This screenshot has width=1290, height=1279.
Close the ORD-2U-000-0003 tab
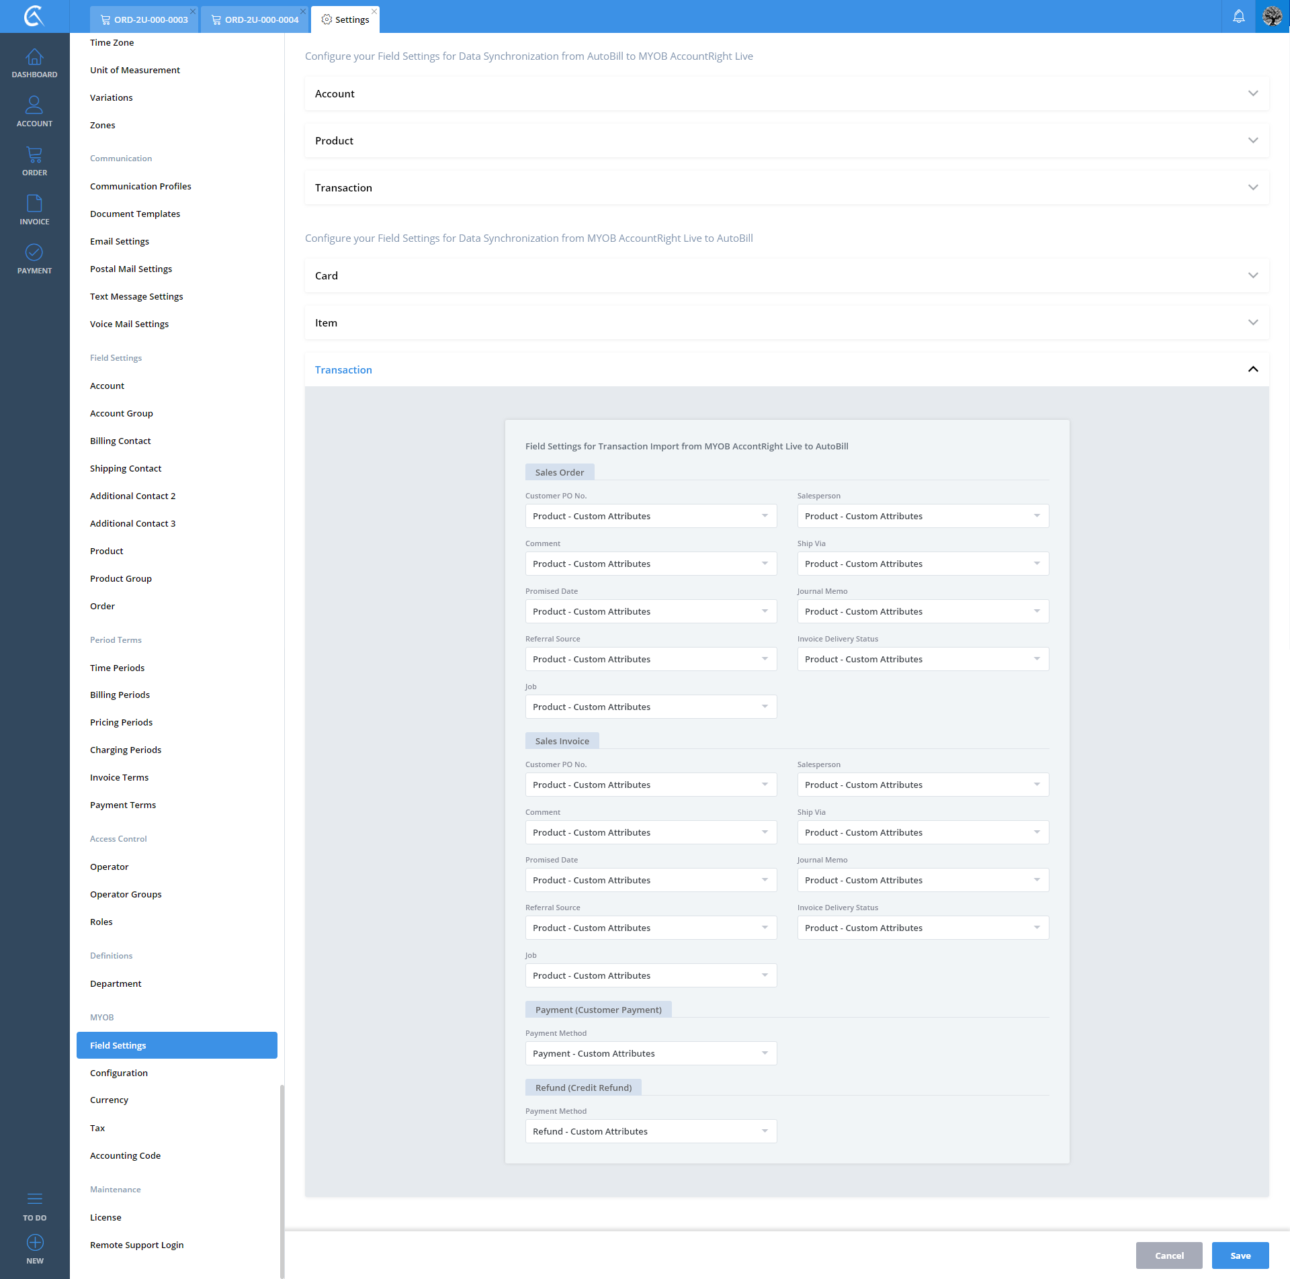coord(193,11)
